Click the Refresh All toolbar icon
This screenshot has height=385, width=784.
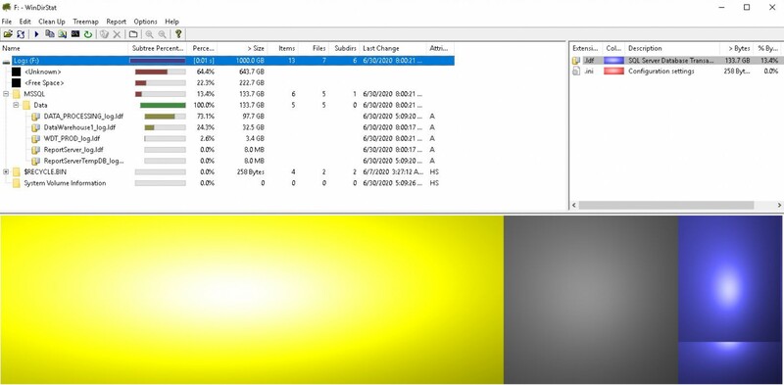point(21,34)
